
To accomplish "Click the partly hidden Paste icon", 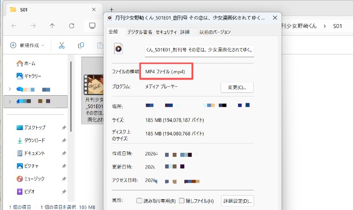I will pyautogui.click(x=100, y=46).
